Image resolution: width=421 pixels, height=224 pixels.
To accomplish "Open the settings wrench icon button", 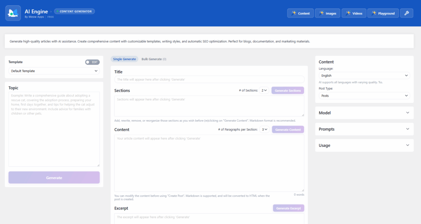I will (407, 13).
